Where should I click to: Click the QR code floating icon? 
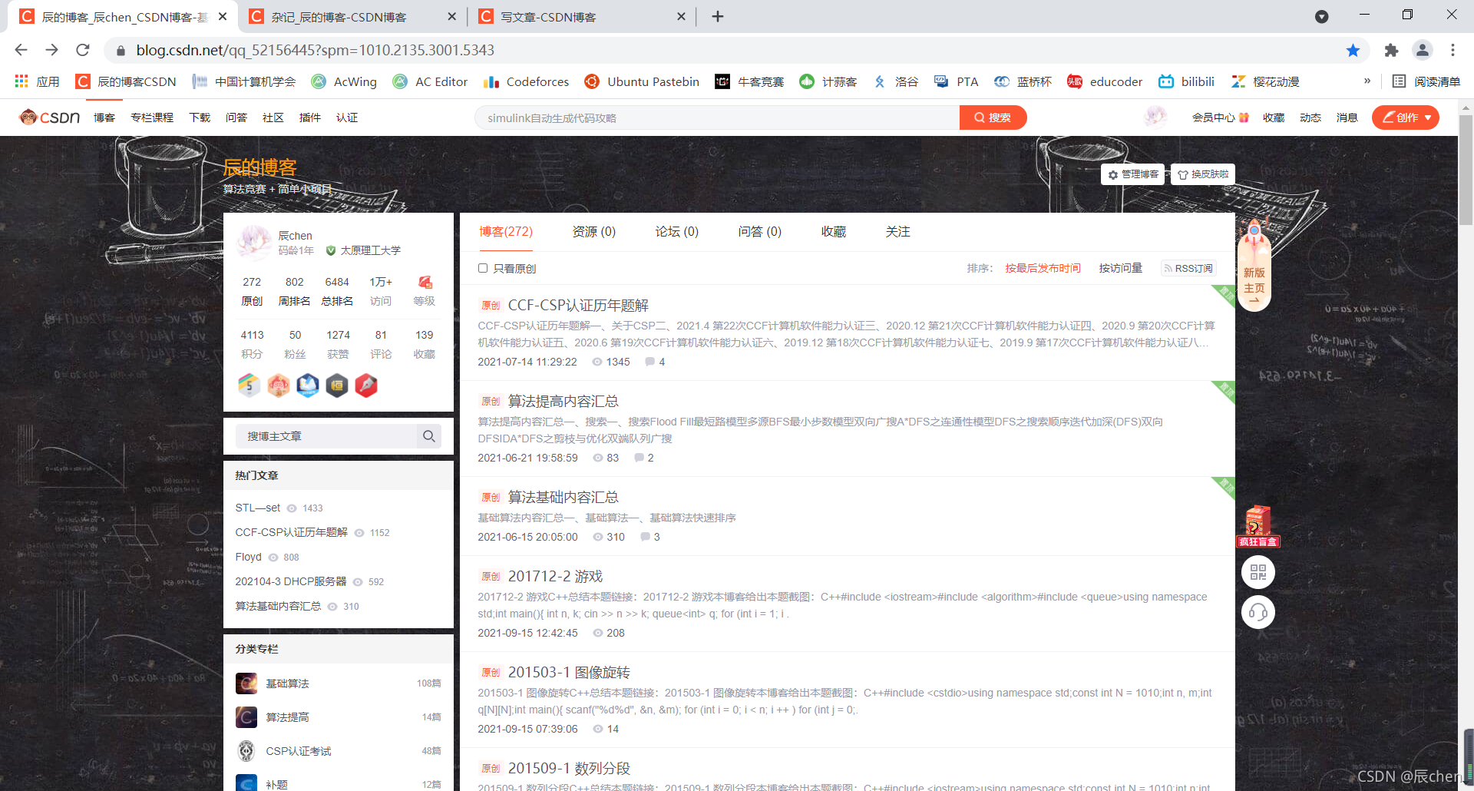pos(1258,572)
